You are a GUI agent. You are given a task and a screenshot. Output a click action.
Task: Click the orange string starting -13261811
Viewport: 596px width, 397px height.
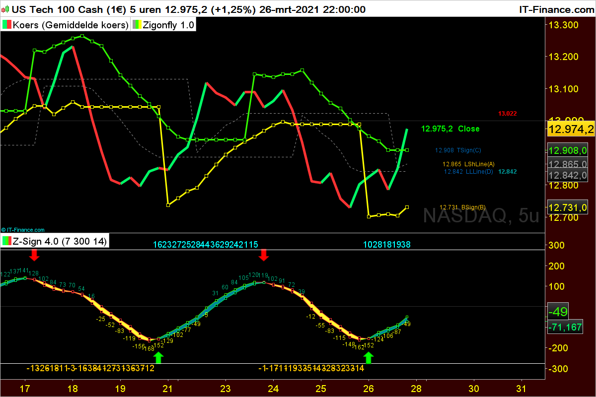coord(90,368)
